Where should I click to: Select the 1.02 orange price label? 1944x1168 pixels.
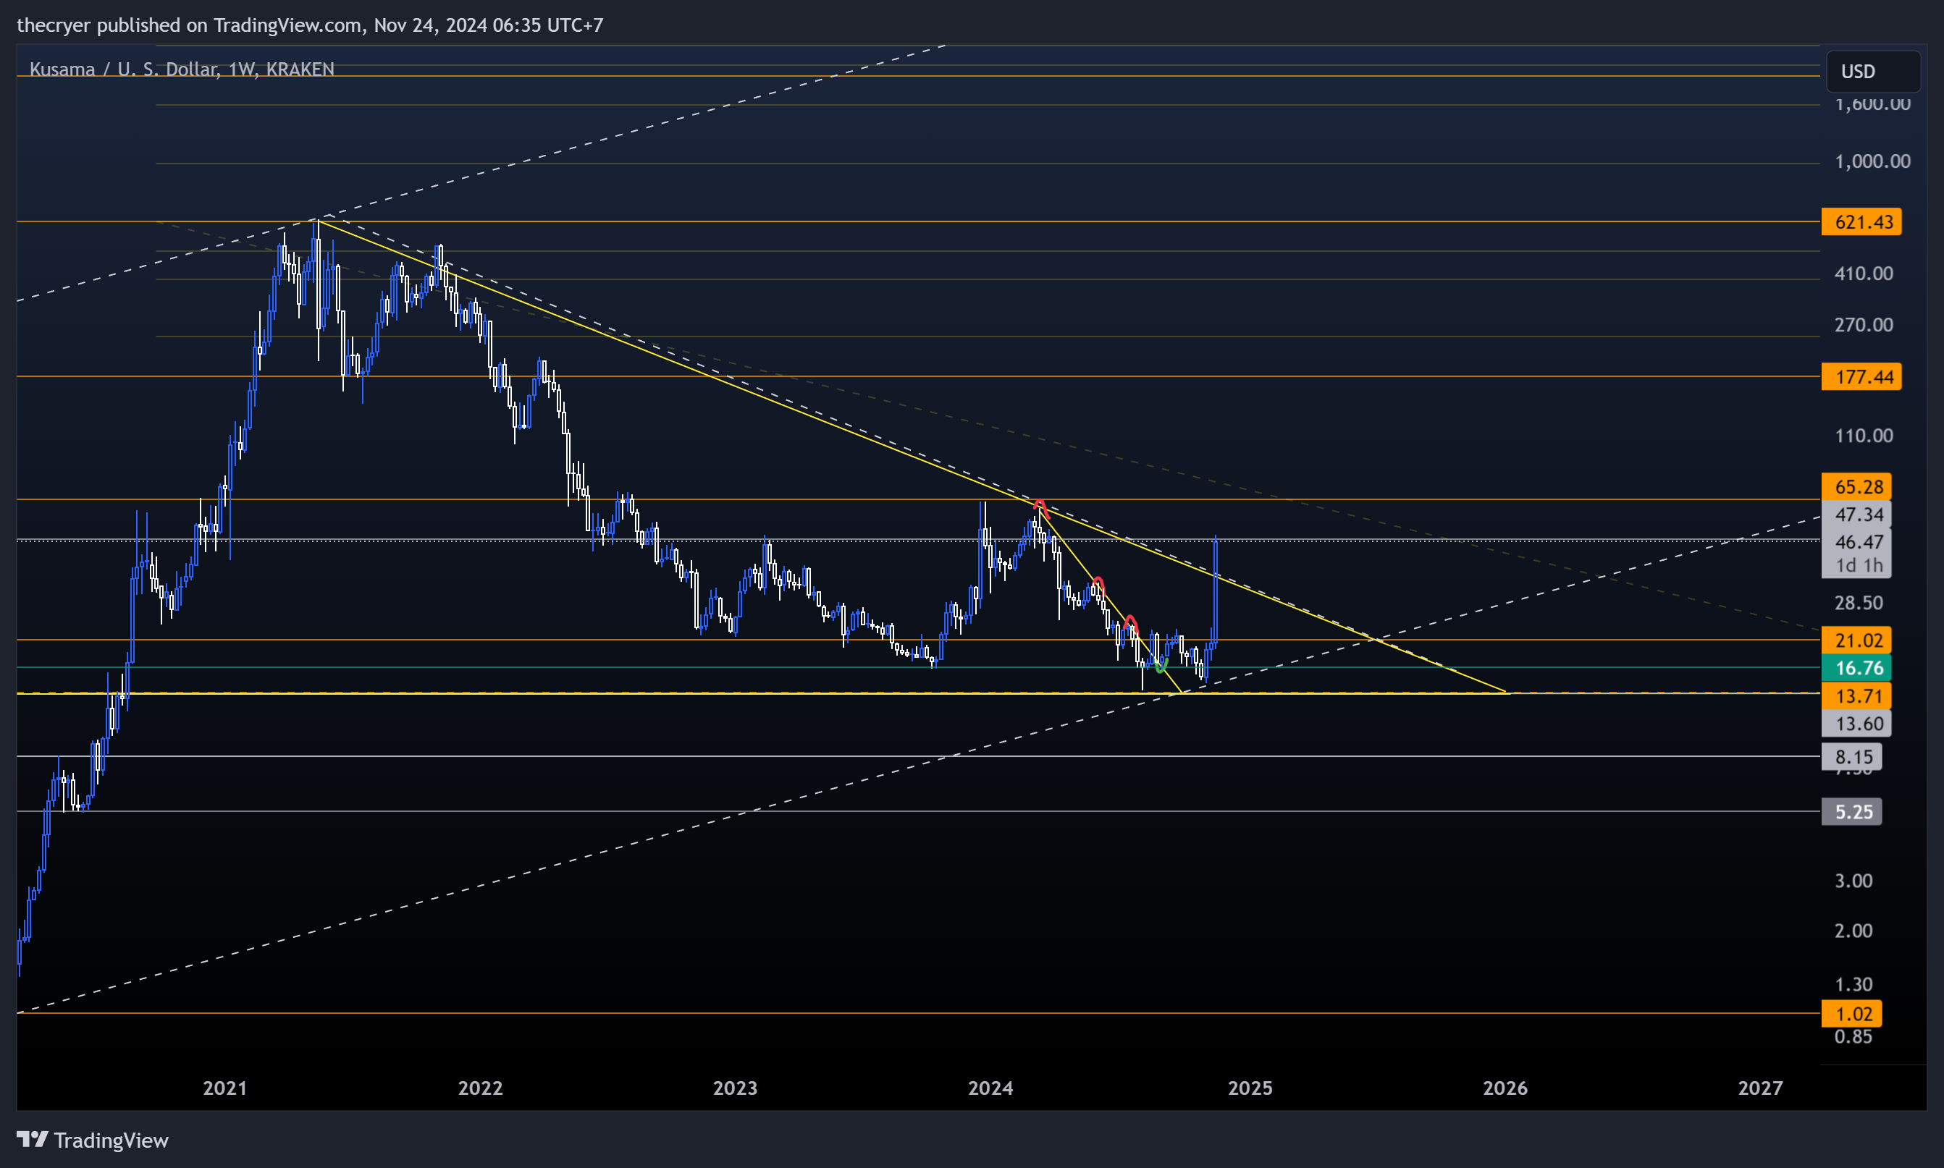click(1851, 1015)
